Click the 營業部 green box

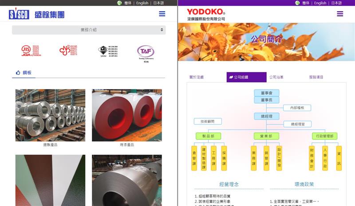point(266,136)
